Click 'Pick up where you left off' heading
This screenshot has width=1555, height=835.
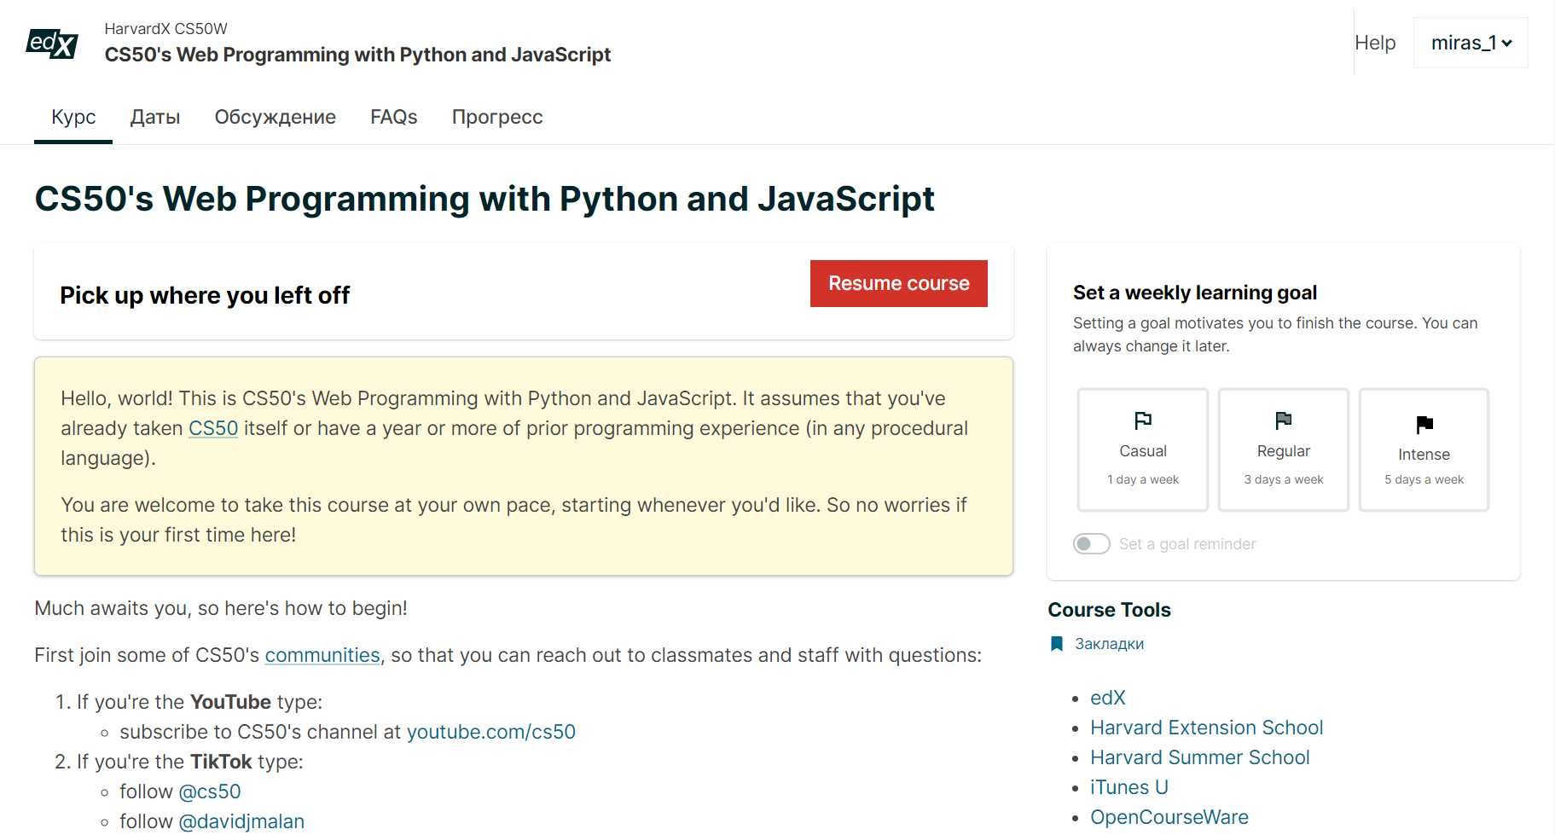(205, 295)
